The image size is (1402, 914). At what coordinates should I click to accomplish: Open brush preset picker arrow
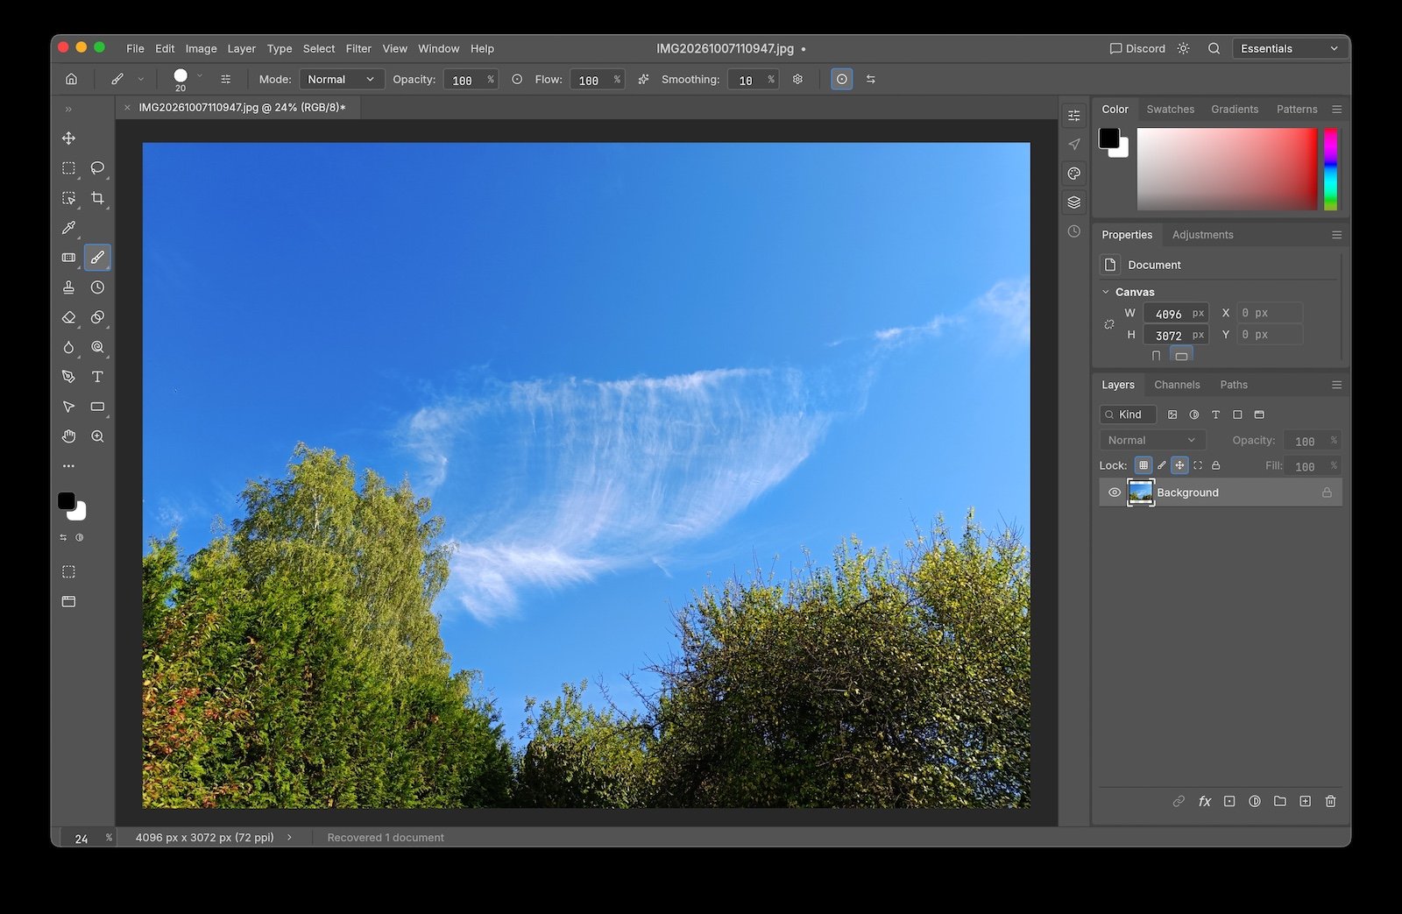pyautogui.click(x=200, y=76)
